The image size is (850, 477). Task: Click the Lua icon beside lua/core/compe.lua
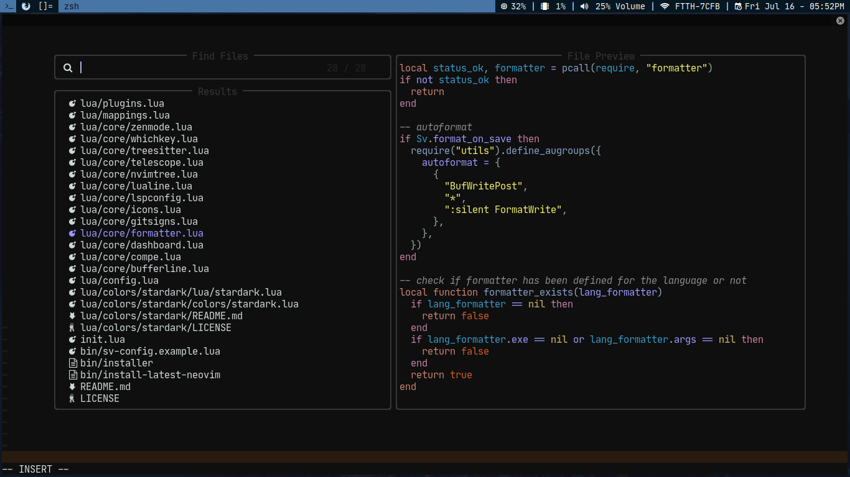click(72, 257)
